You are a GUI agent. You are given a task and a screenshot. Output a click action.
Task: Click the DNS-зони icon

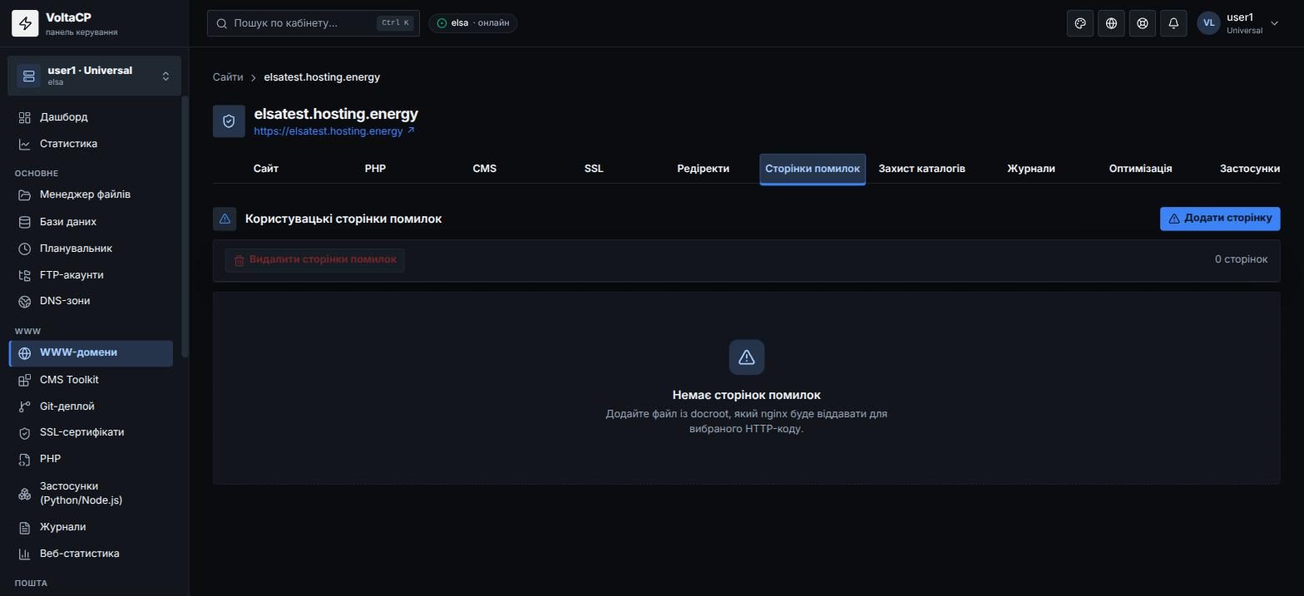[25, 301]
